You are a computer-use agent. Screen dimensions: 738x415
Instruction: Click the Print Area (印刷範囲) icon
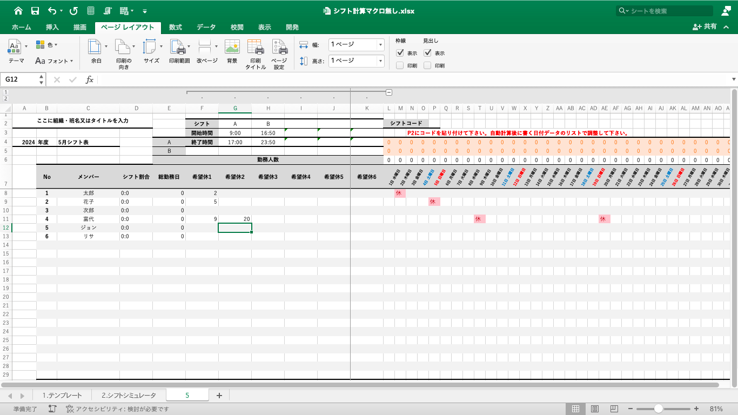(x=178, y=48)
